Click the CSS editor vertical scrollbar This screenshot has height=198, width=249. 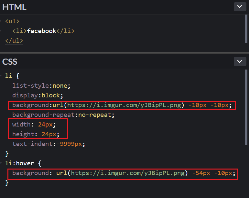tap(246, 107)
